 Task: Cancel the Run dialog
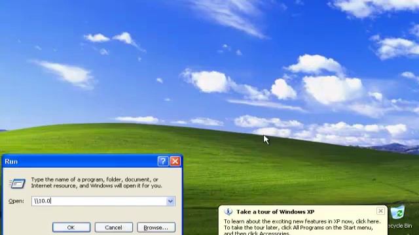pyautogui.click(x=113, y=227)
